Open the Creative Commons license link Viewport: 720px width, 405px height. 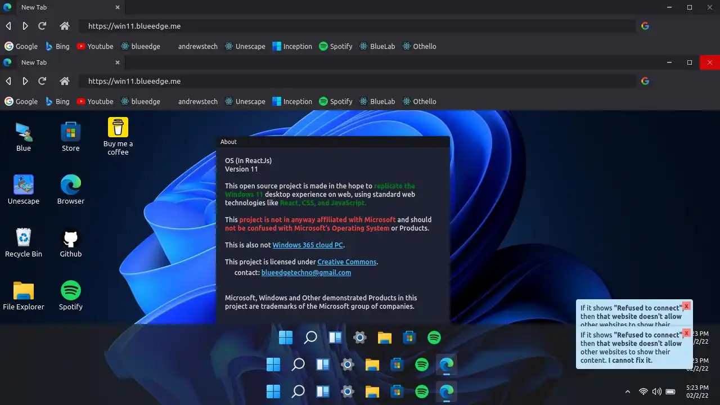click(x=347, y=262)
